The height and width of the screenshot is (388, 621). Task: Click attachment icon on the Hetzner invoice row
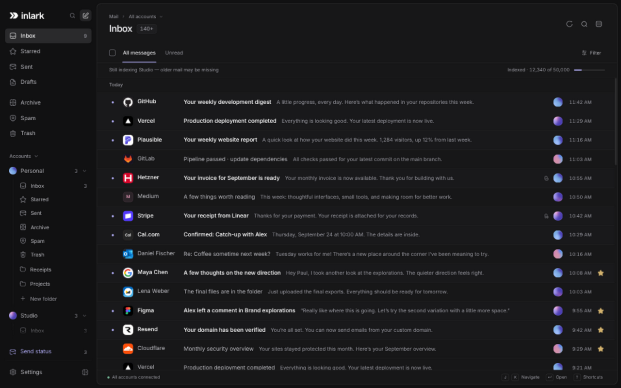(x=546, y=178)
